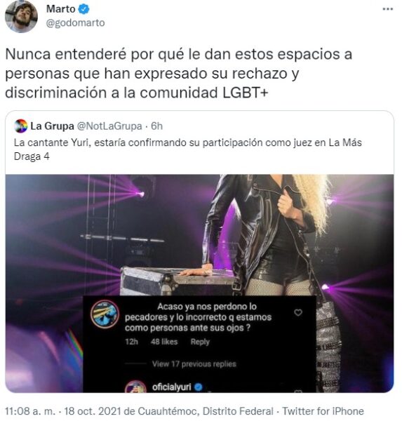Screen dimensions: 402x421
Task: Open the three-dot more options menu
Action: click(x=388, y=9)
